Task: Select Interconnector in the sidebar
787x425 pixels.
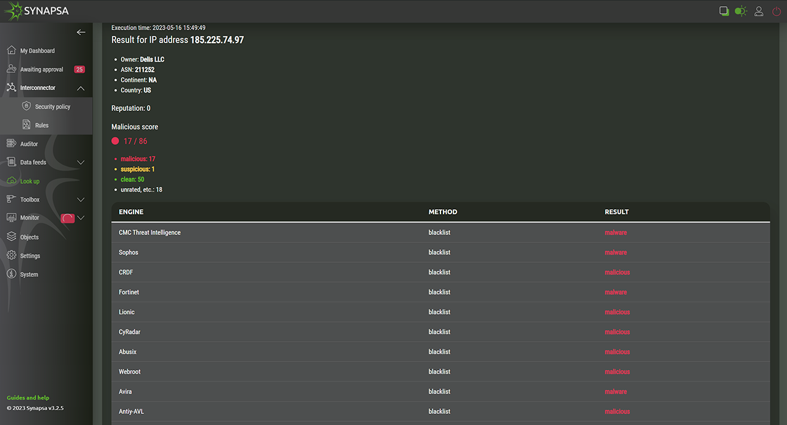Action: point(38,88)
